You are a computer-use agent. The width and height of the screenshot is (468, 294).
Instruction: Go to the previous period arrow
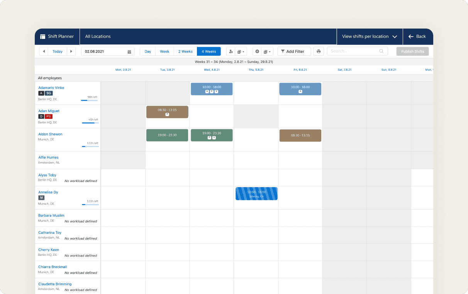point(44,51)
